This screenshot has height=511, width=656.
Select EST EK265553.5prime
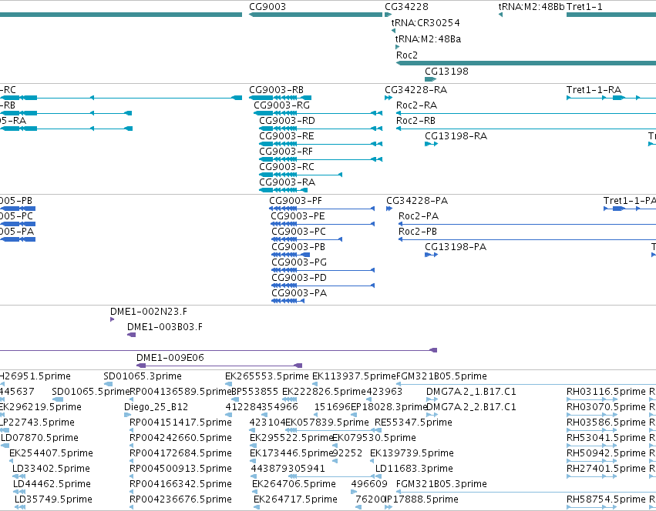click(267, 376)
